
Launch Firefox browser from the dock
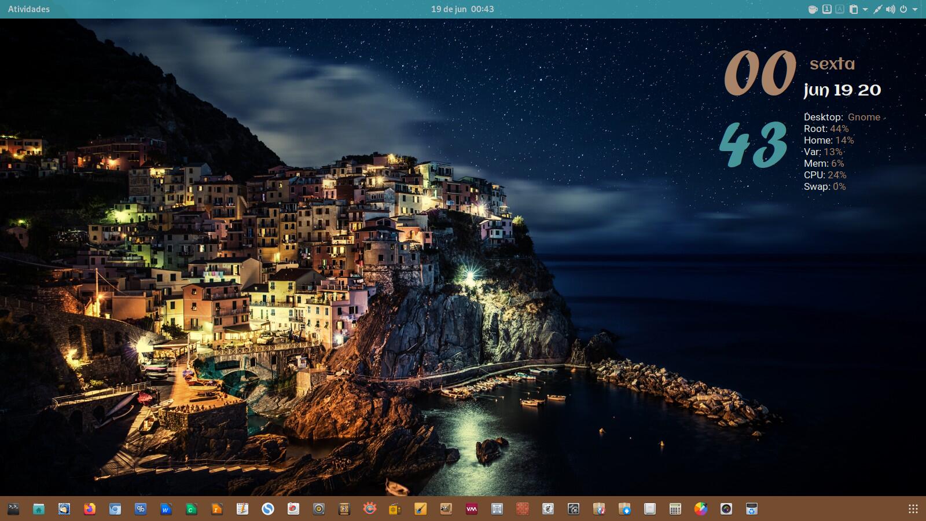[90, 509]
